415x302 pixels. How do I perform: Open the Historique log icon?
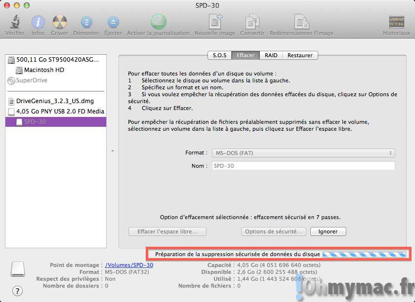(397, 22)
